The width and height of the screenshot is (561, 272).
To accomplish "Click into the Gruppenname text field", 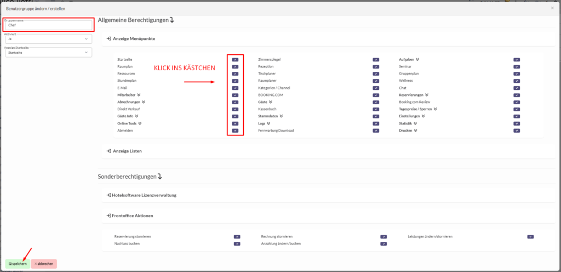I will [x=48, y=25].
